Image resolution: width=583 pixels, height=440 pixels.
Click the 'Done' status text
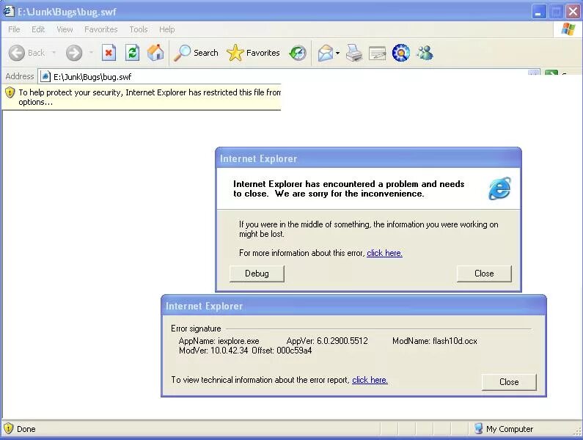26,429
